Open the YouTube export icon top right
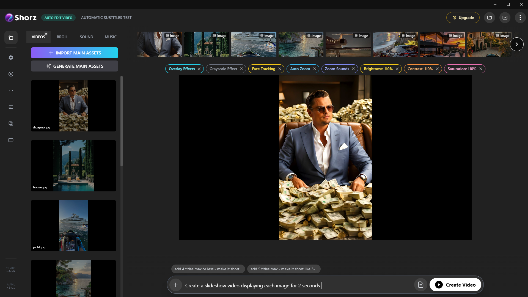Image resolution: width=528 pixels, height=297 pixels. pos(505,17)
